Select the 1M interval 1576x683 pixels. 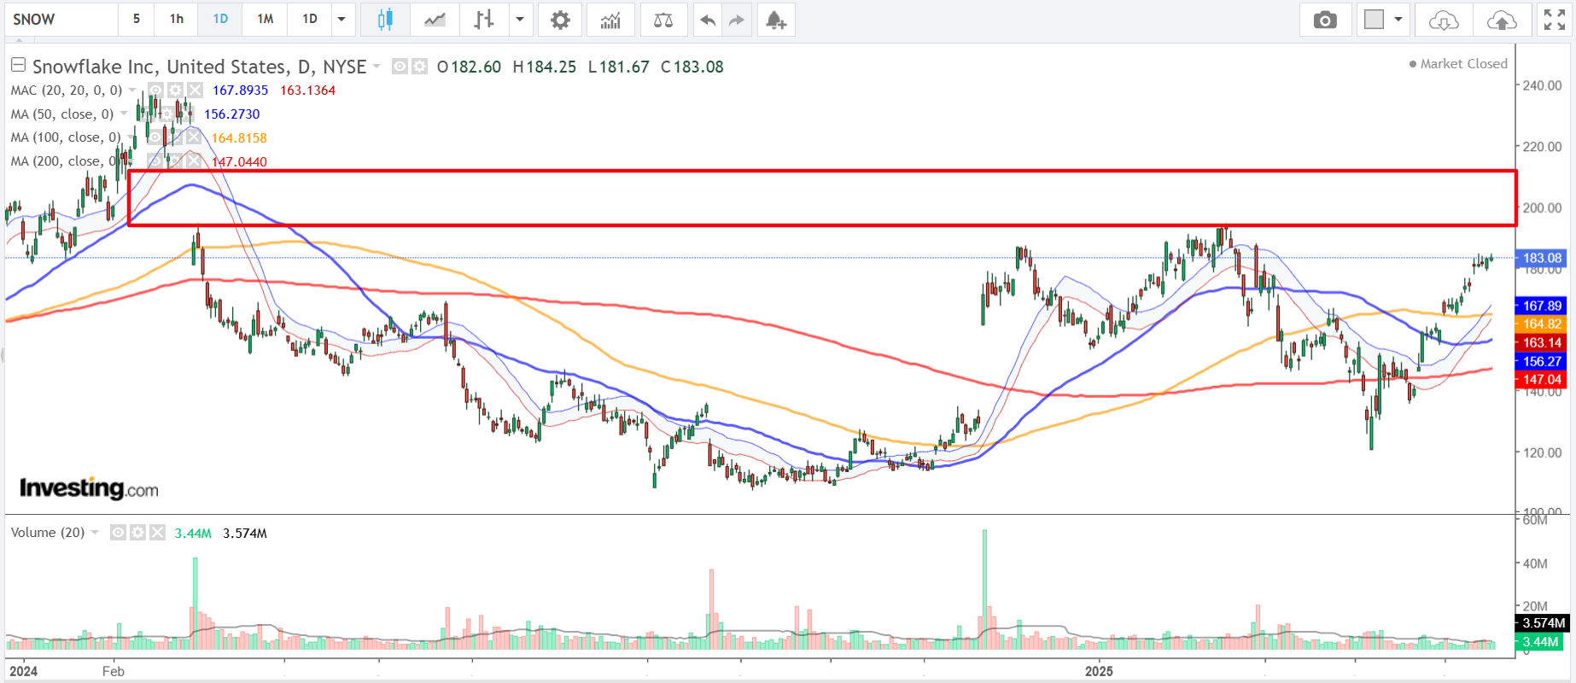(x=266, y=19)
